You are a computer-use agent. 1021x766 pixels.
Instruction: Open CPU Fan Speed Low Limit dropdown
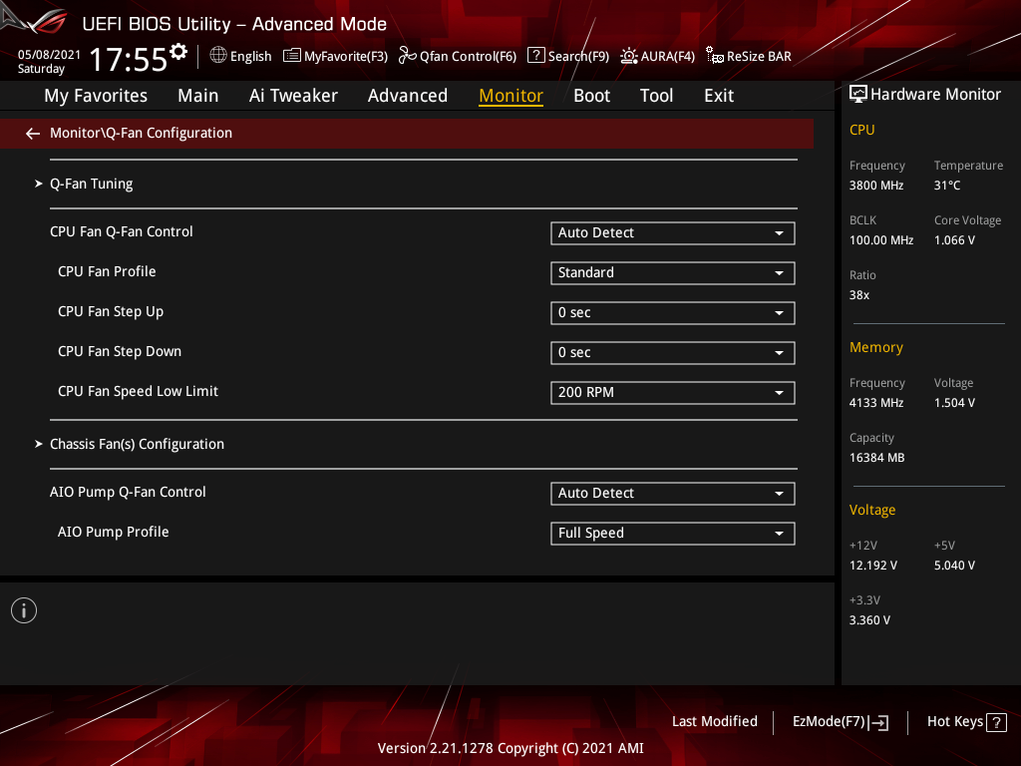(673, 393)
